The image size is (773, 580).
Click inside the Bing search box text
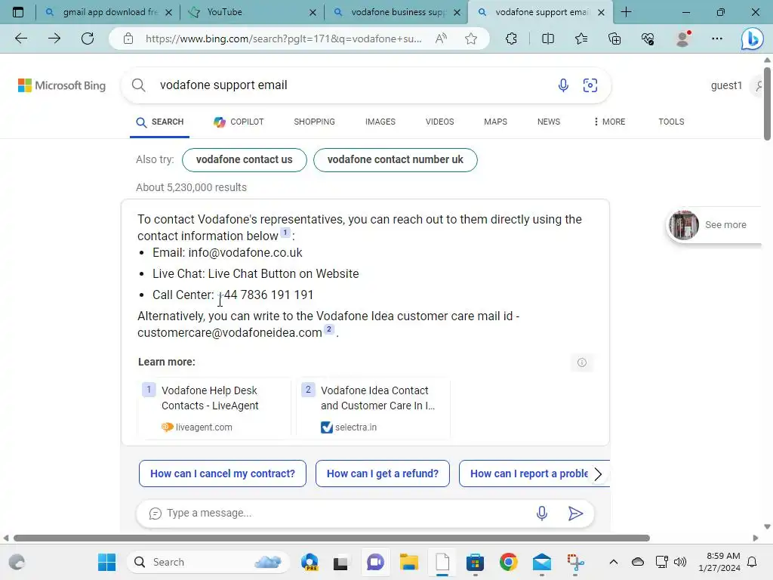(223, 85)
